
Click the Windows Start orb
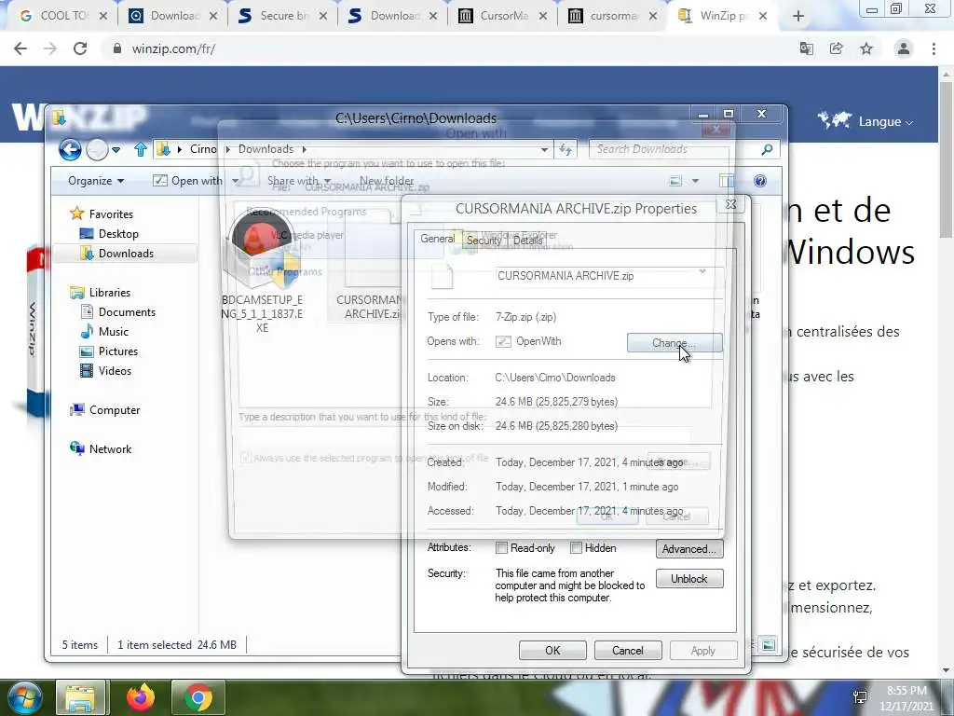pyautogui.click(x=23, y=697)
